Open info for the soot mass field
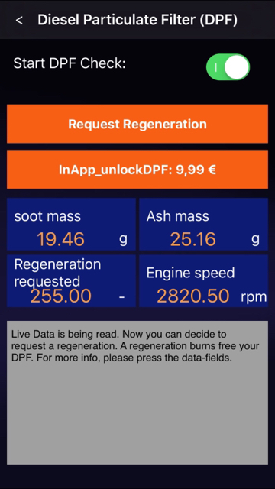This screenshot has width=275, height=489. point(71,224)
